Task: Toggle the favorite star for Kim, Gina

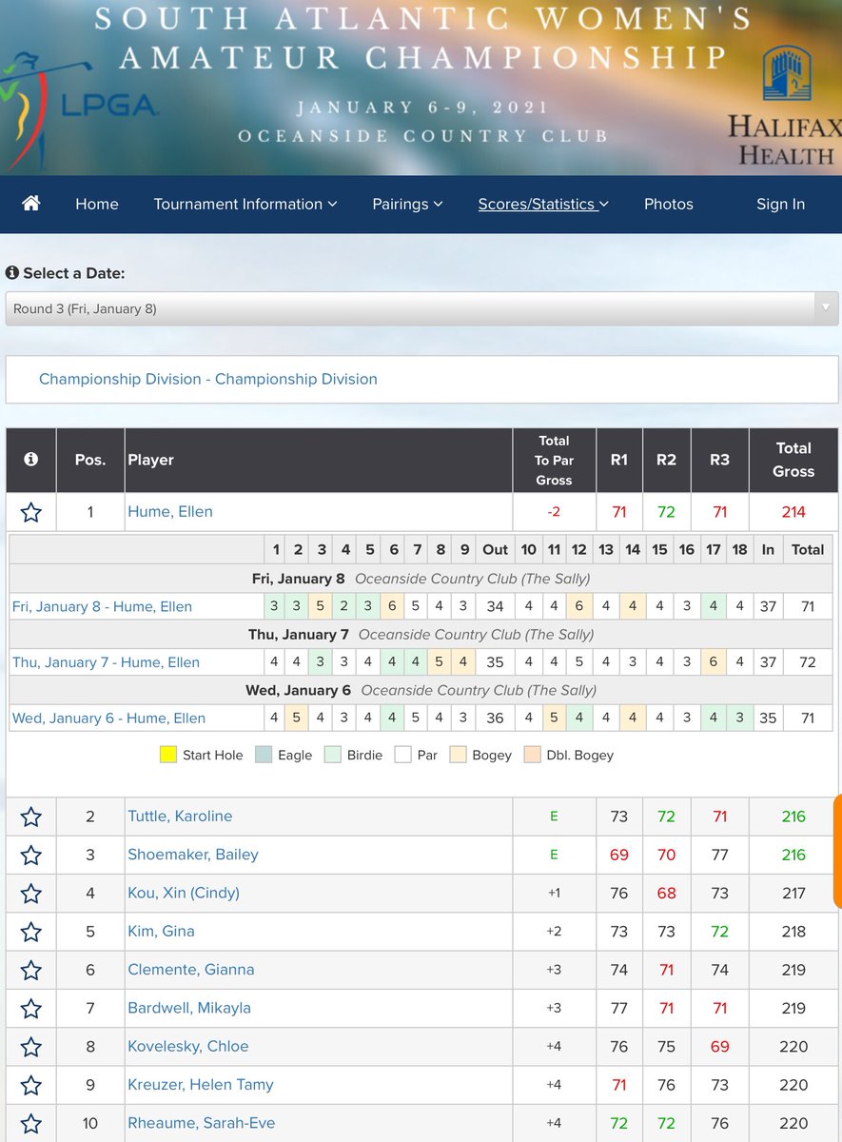Action: [x=30, y=931]
